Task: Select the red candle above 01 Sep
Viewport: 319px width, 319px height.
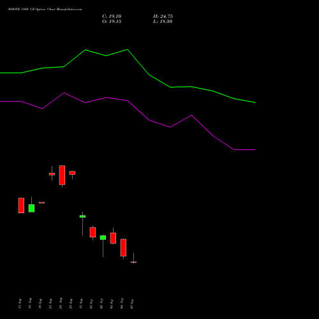Action: [x=93, y=232]
